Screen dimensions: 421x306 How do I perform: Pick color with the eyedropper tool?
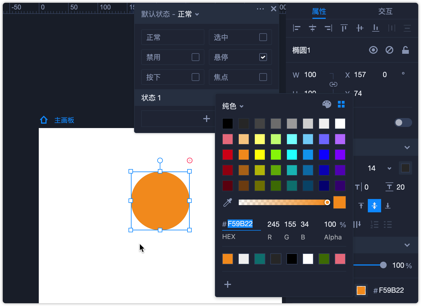pos(228,203)
